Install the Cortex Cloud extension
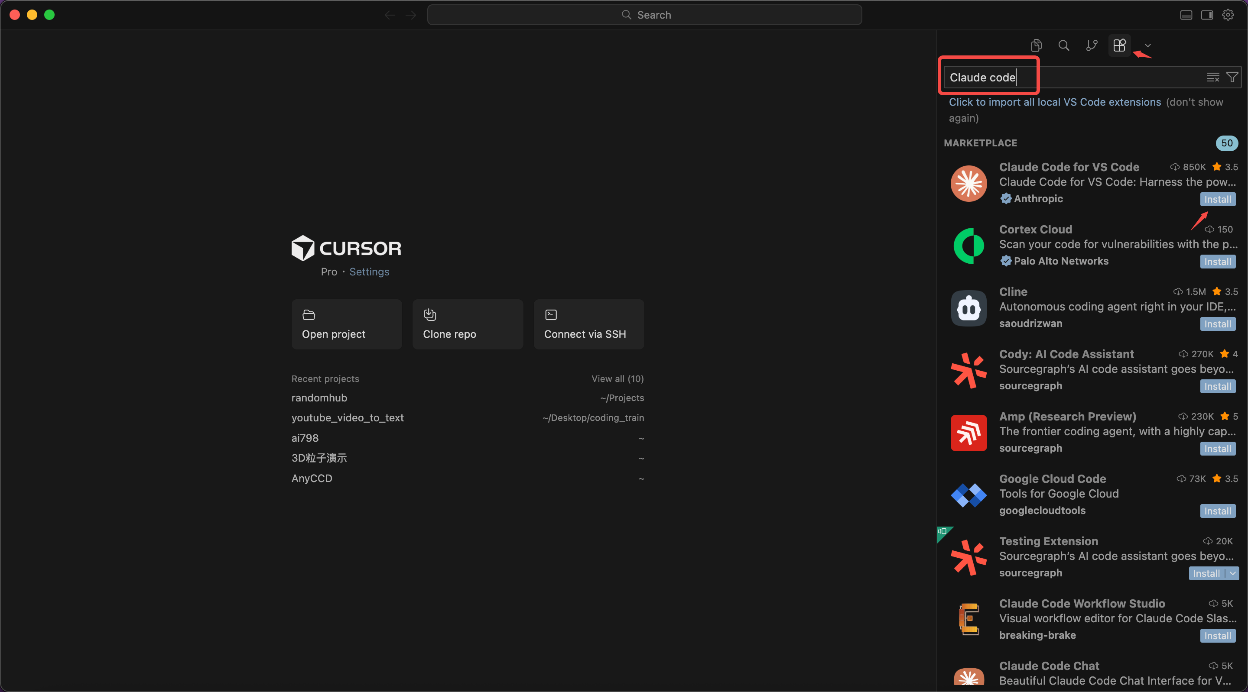The width and height of the screenshot is (1248, 692). pyautogui.click(x=1218, y=262)
